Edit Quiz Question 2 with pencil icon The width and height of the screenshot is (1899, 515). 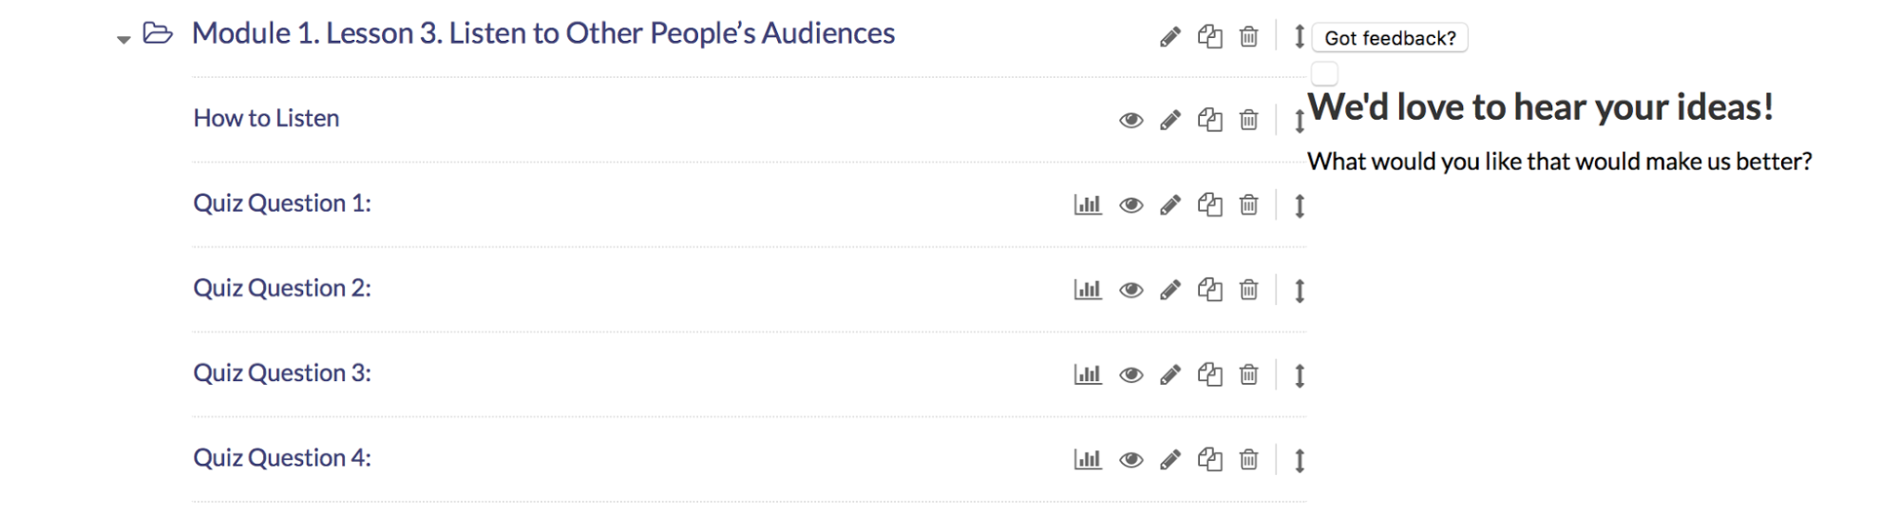tap(1170, 290)
